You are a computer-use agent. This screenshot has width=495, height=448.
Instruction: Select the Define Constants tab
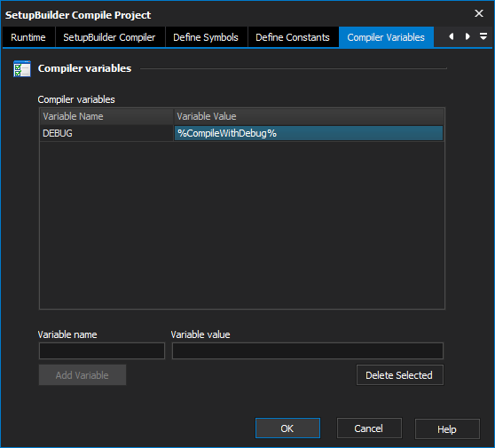tap(293, 37)
